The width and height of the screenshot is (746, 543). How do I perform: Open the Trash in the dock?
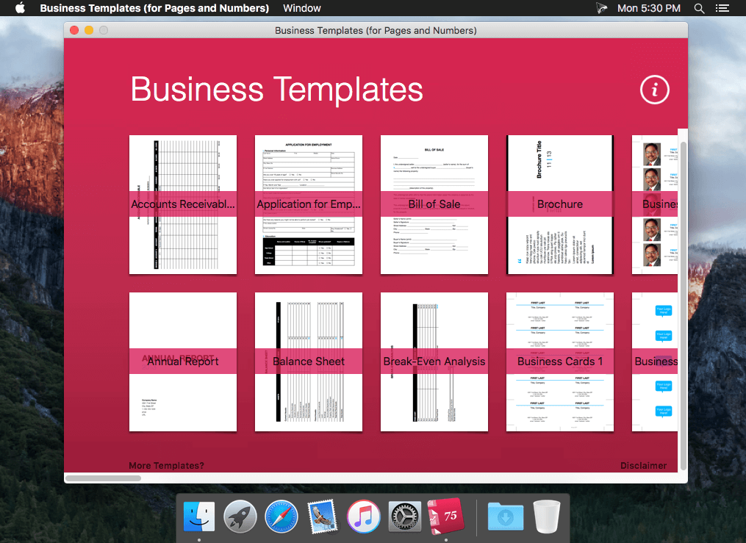click(x=546, y=517)
